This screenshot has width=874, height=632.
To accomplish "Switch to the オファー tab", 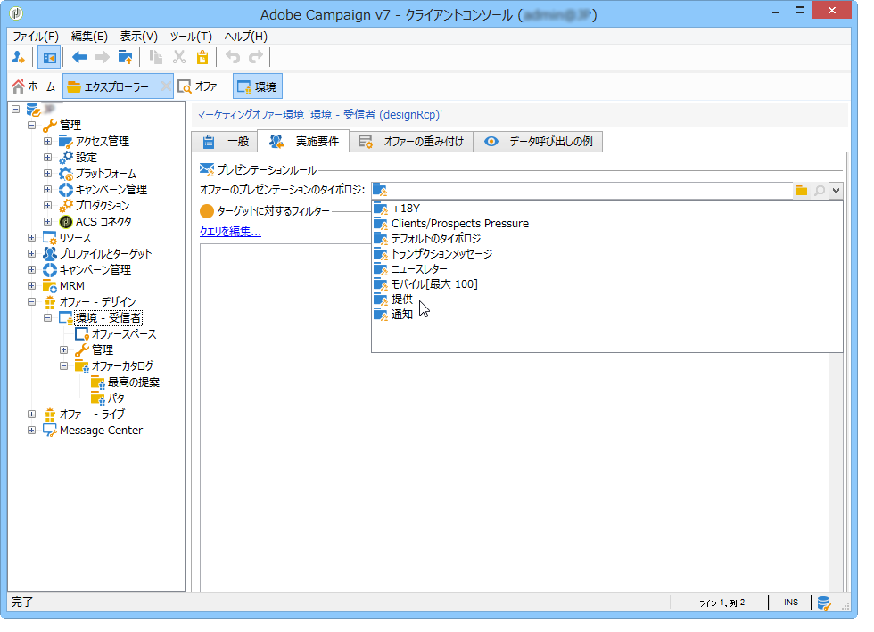I will click(x=202, y=86).
